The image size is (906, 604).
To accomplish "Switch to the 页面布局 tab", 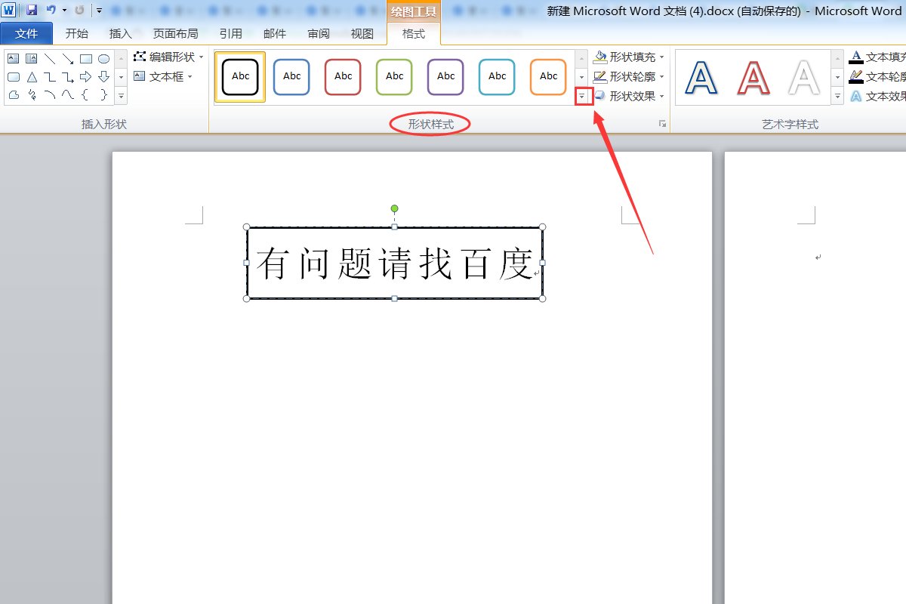I will pos(175,33).
